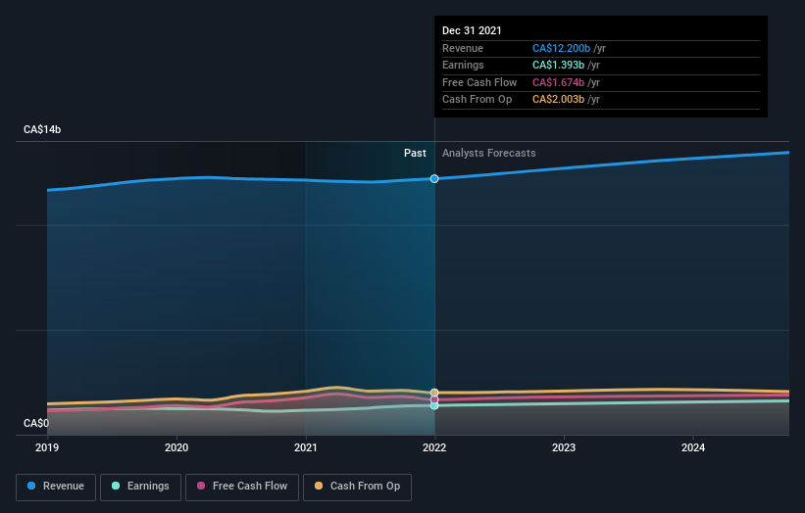The height and width of the screenshot is (513, 805).
Task: Click the CA$2.003b cash from op value
Action: [x=558, y=100]
